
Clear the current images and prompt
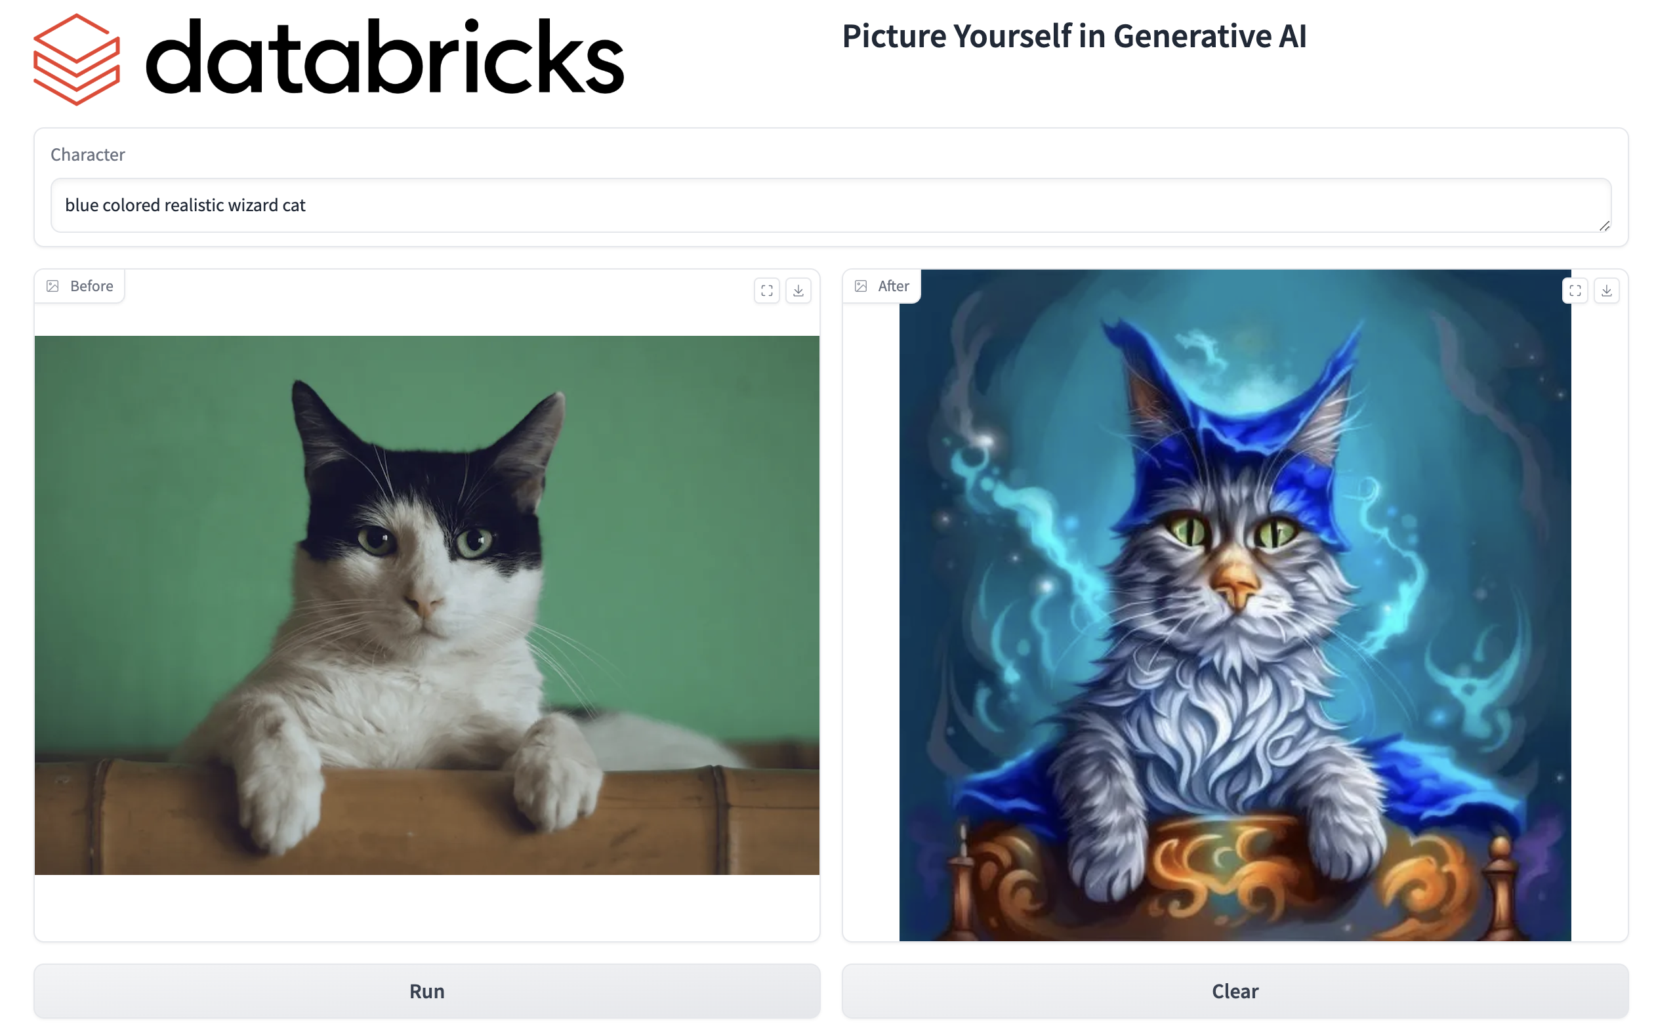coord(1235,991)
